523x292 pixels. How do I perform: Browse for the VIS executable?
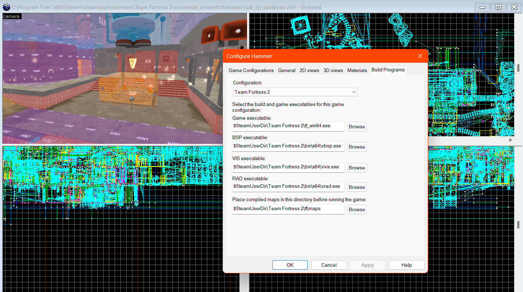click(357, 168)
